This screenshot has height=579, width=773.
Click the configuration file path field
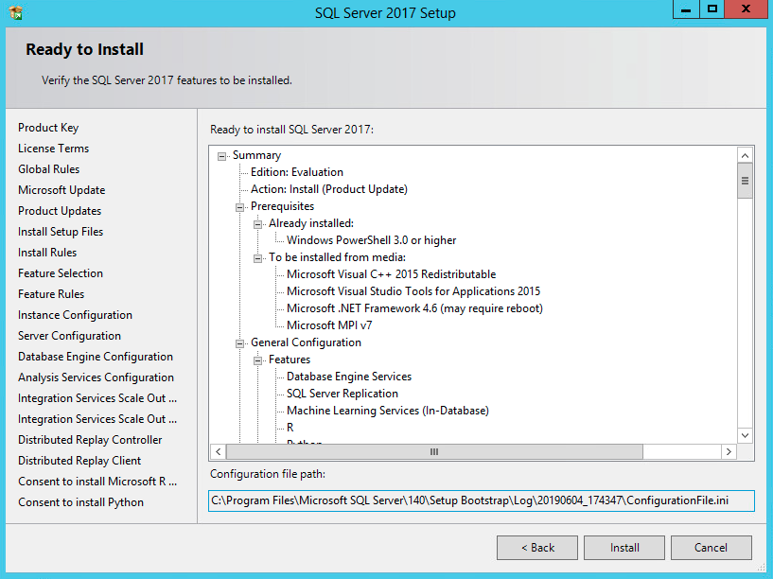pos(481,500)
